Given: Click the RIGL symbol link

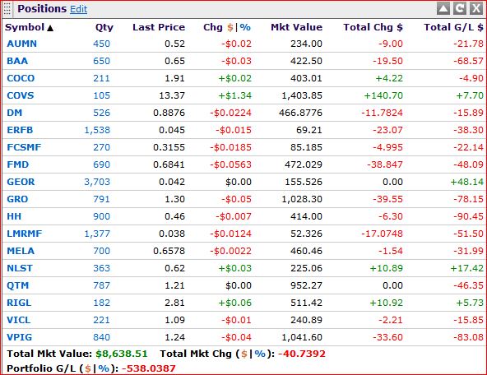Looking at the screenshot, I should (x=19, y=303).
